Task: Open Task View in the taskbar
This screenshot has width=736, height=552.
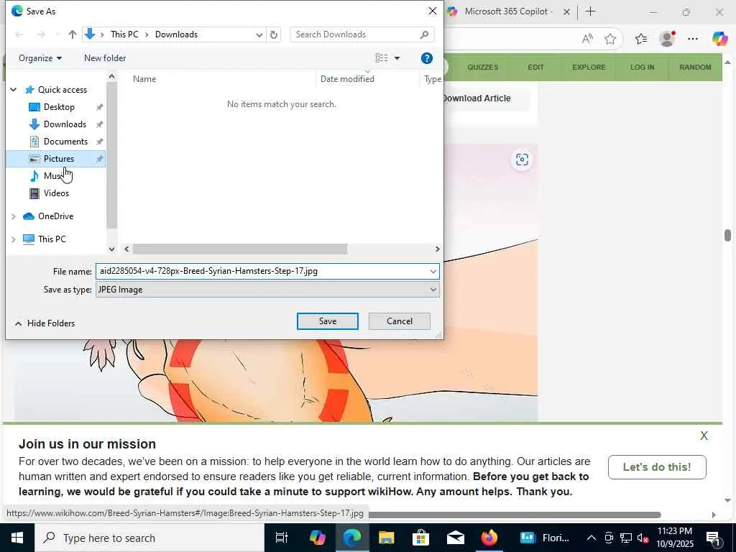Action: pos(281,538)
